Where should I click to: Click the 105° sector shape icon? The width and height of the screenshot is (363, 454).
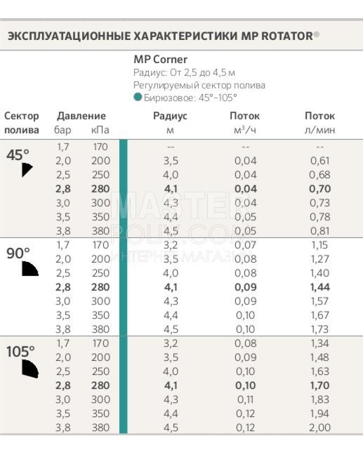30,368
